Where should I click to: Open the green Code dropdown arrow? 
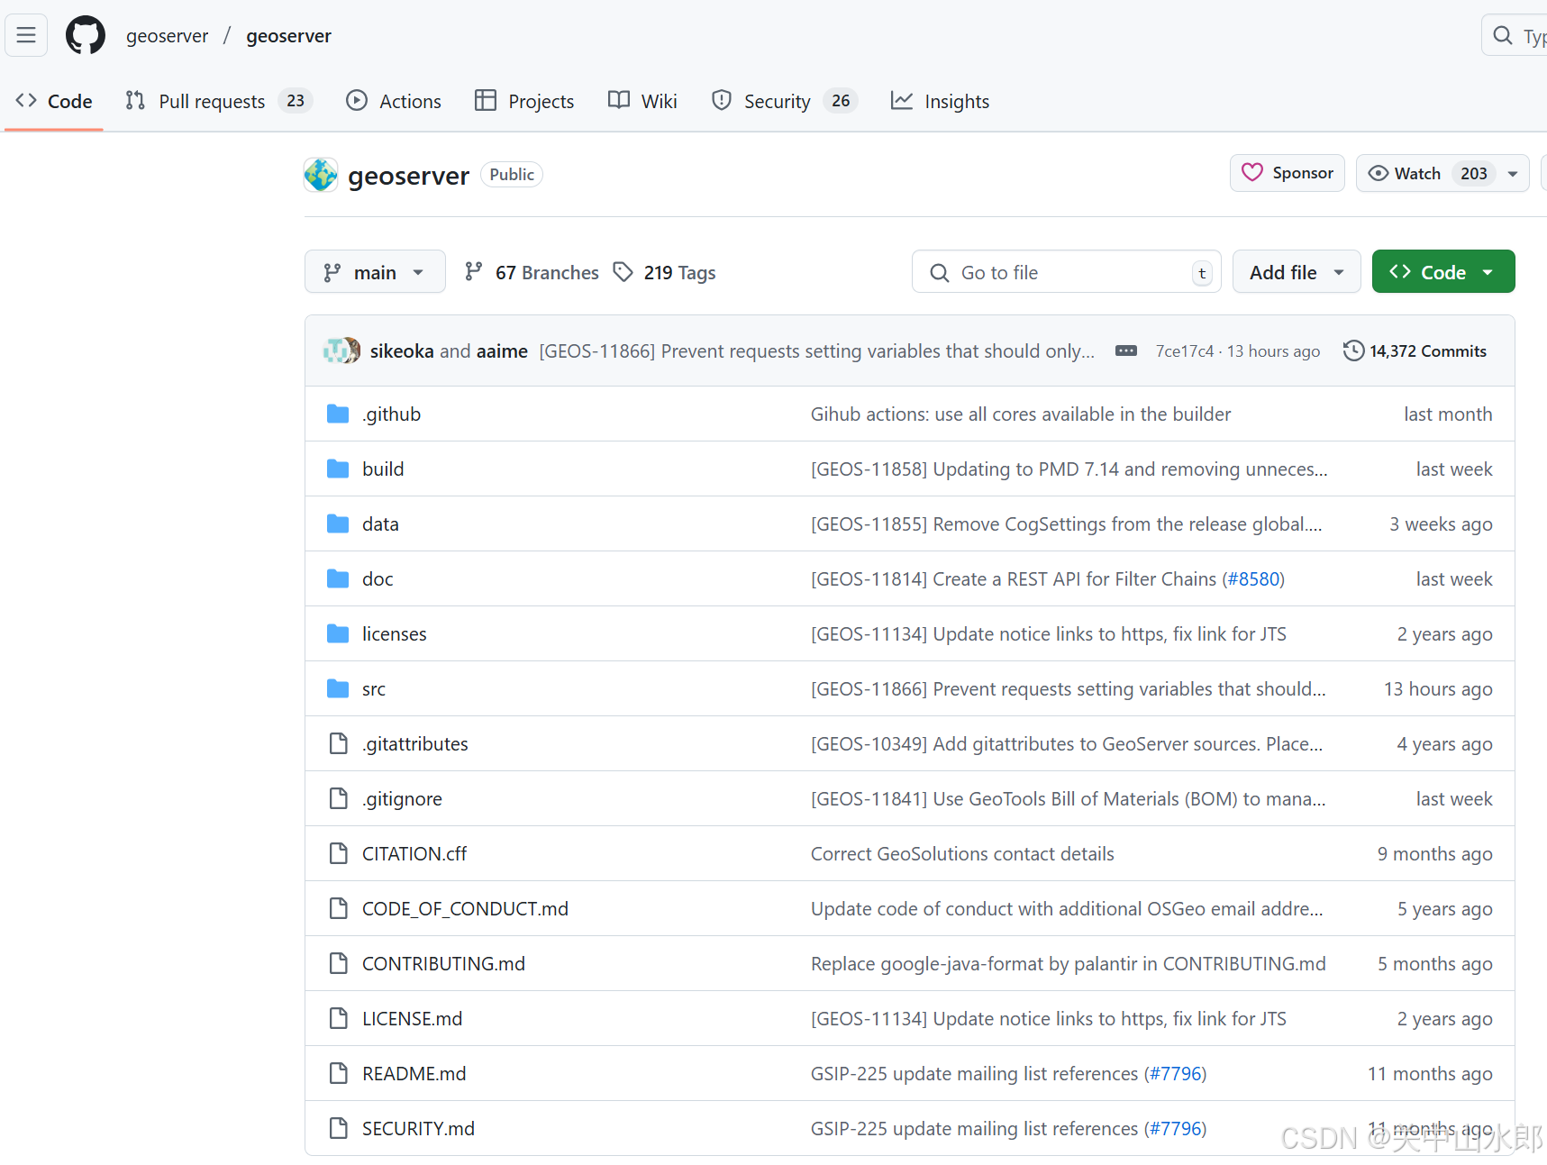click(1488, 271)
